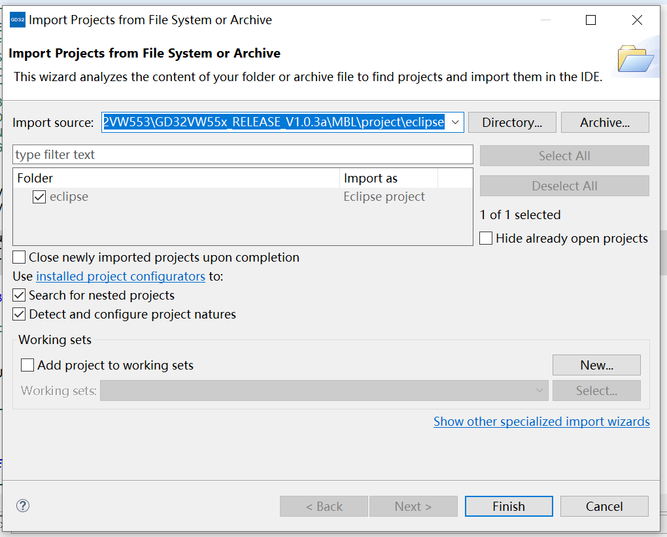Screen dimensions: 667x537
Task: Click the Next button
Action: pos(413,506)
